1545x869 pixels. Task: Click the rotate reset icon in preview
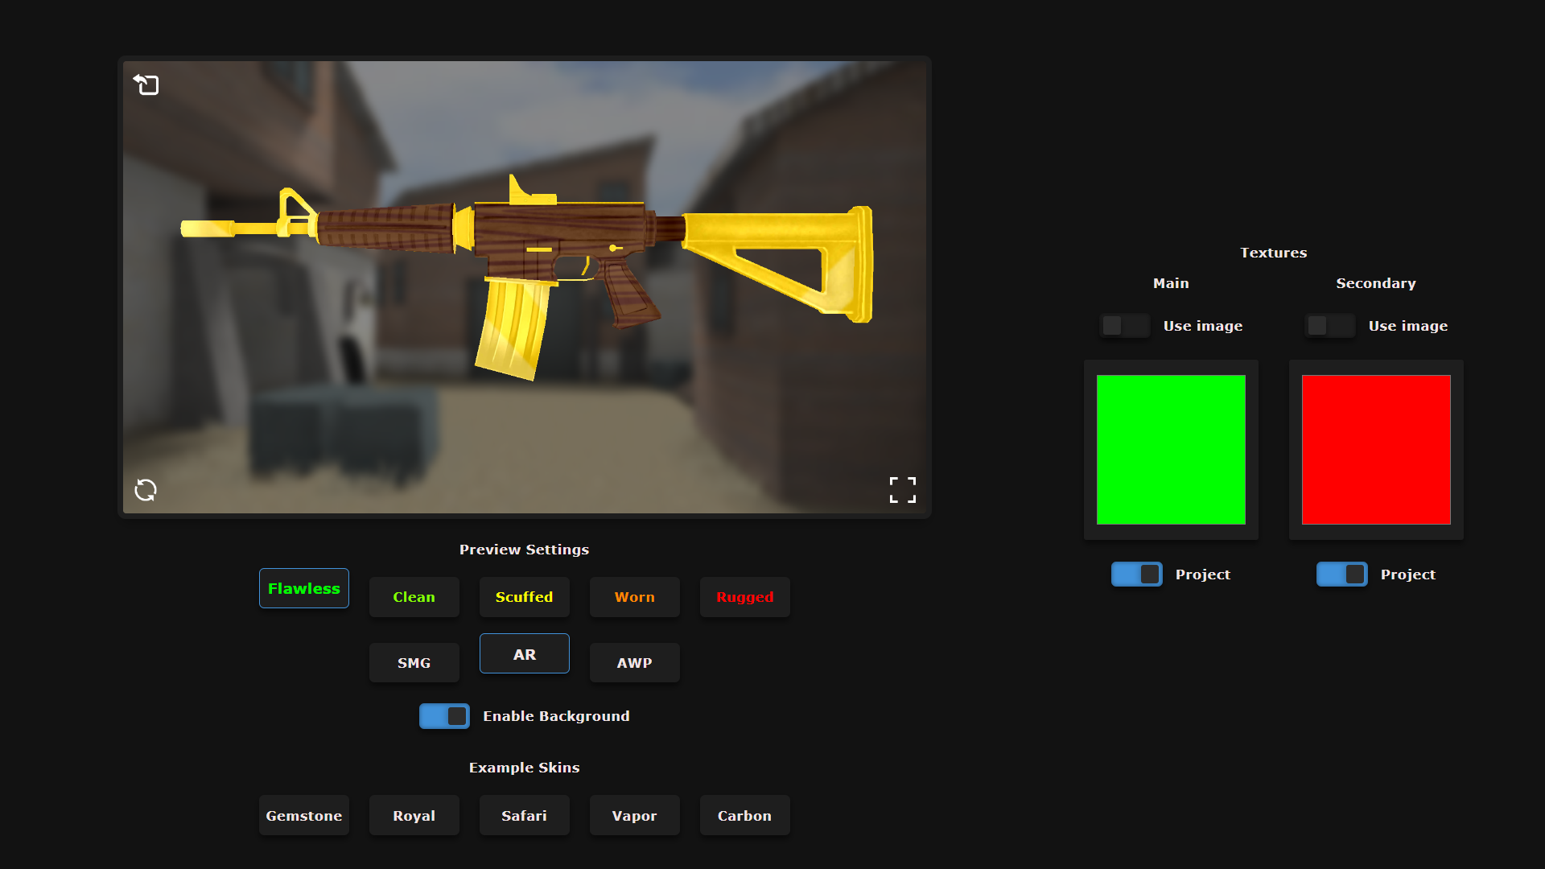146,490
